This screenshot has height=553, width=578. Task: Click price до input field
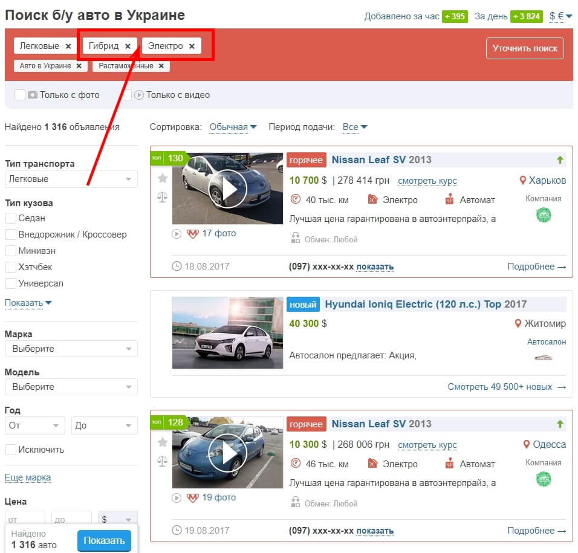[71, 519]
